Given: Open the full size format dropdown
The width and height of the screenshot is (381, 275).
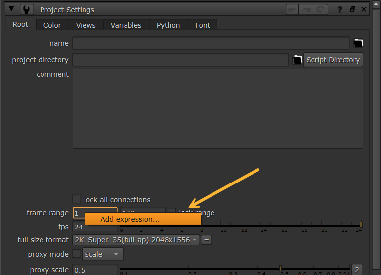Looking at the screenshot, I should 136,240.
